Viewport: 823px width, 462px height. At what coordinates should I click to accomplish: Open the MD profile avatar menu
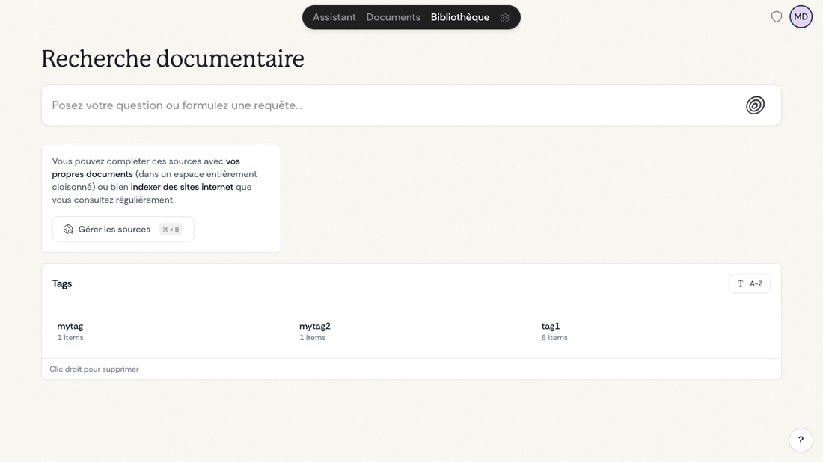801,16
